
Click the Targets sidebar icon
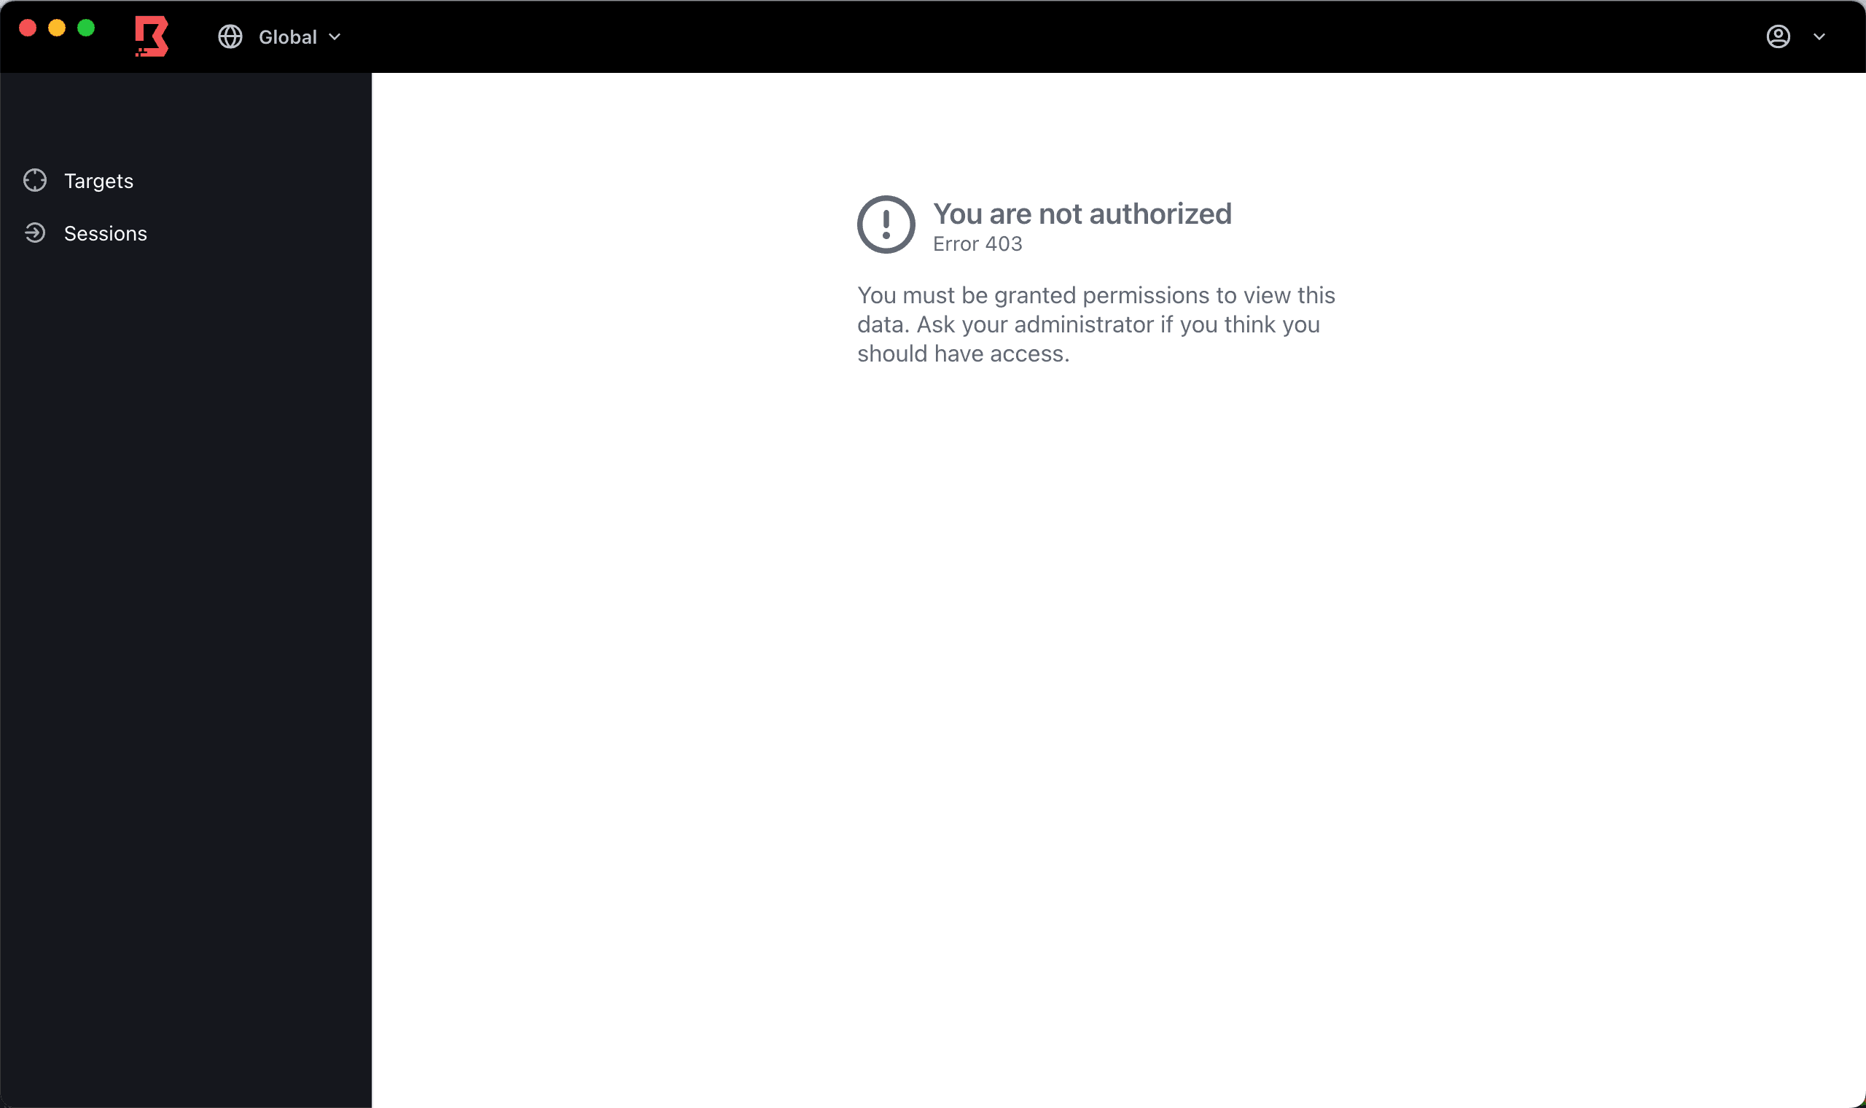pos(36,181)
